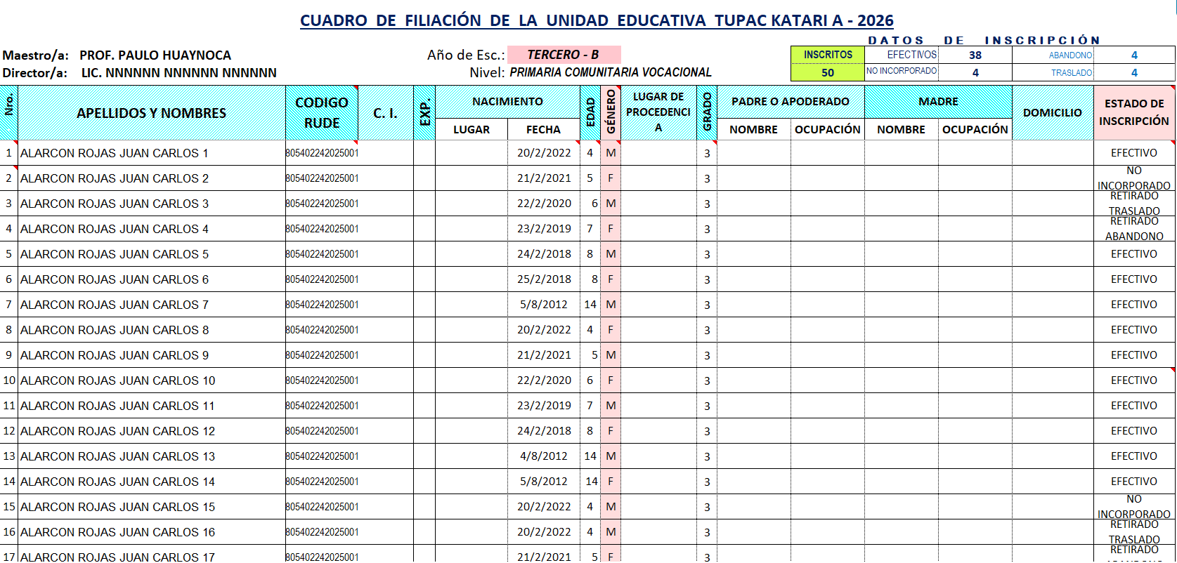Select the 'LUGAR DE PROCEDENCIA' header
The image size is (1177, 563).
tap(658, 112)
